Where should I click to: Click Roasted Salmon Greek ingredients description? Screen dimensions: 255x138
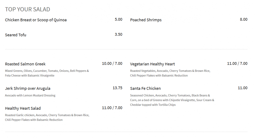(47, 73)
